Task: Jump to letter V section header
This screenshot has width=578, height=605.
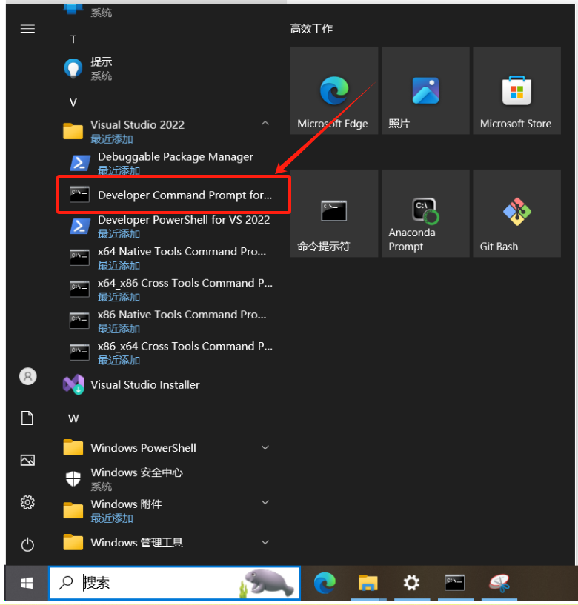Action: tap(73, 103)
